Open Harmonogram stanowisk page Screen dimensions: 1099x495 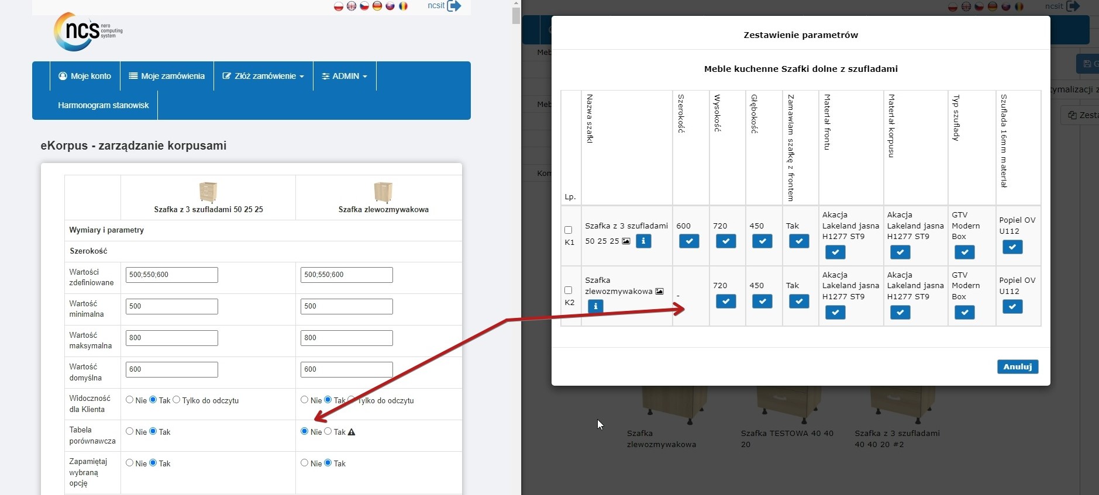tap(104, 105)
